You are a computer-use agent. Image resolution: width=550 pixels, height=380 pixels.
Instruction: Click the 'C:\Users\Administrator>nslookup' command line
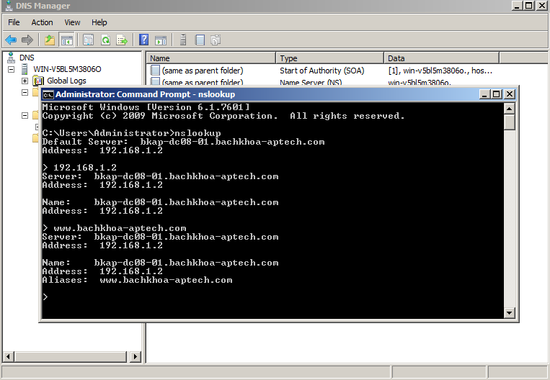pyautogui.click(x=131, y=133)
